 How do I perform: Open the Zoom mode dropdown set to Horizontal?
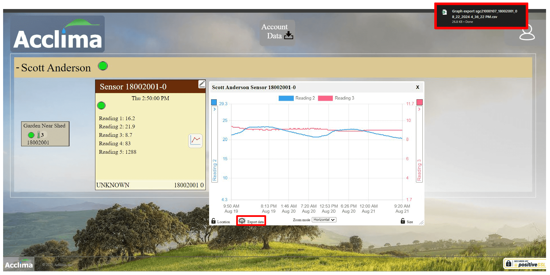(x=324, y=219)
